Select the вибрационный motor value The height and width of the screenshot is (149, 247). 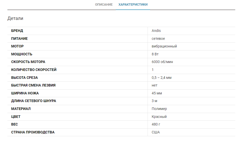164,46
